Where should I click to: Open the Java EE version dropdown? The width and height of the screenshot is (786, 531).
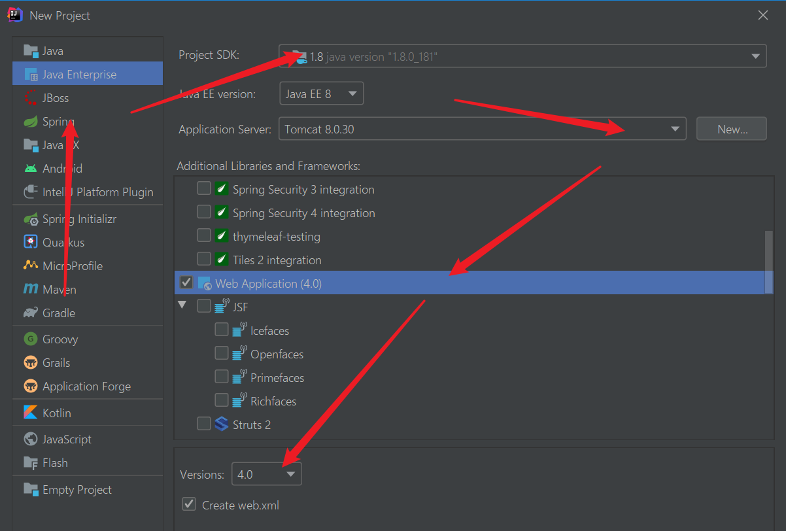pos(321,93)
